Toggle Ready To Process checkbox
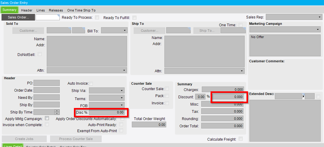This screenshot has height=147, width=324. (x=97, y=18)
